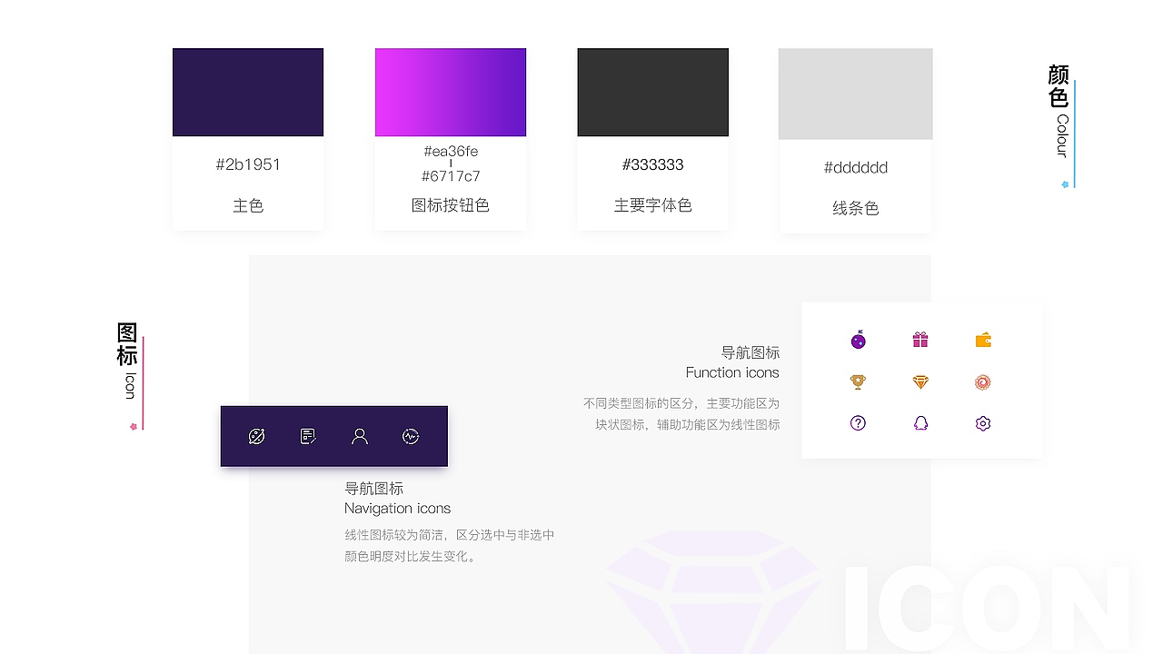Click the #333333 hex code text
The height and width of the screenshot is (654, 1163).
point(653,164)
